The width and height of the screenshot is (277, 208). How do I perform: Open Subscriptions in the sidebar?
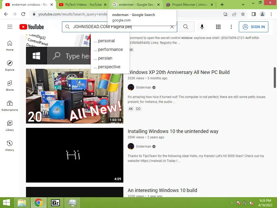(10, 106)
